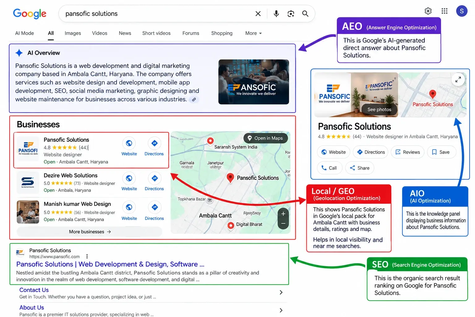Screen dimensions: 475x317
Task: Click Dezire Web Solutions business name
Action: coord(71,176)
